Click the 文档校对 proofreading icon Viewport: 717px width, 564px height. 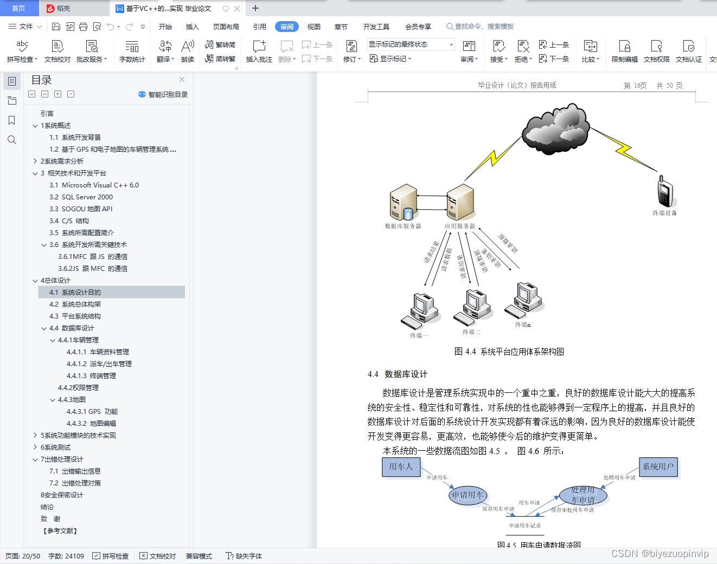[x=56, y=51]
